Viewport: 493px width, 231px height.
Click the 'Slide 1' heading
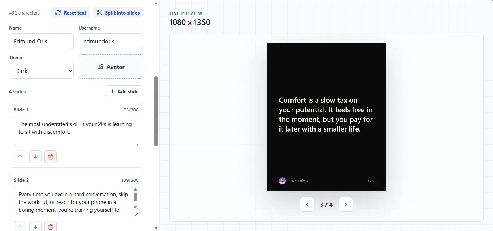[21, 110]
